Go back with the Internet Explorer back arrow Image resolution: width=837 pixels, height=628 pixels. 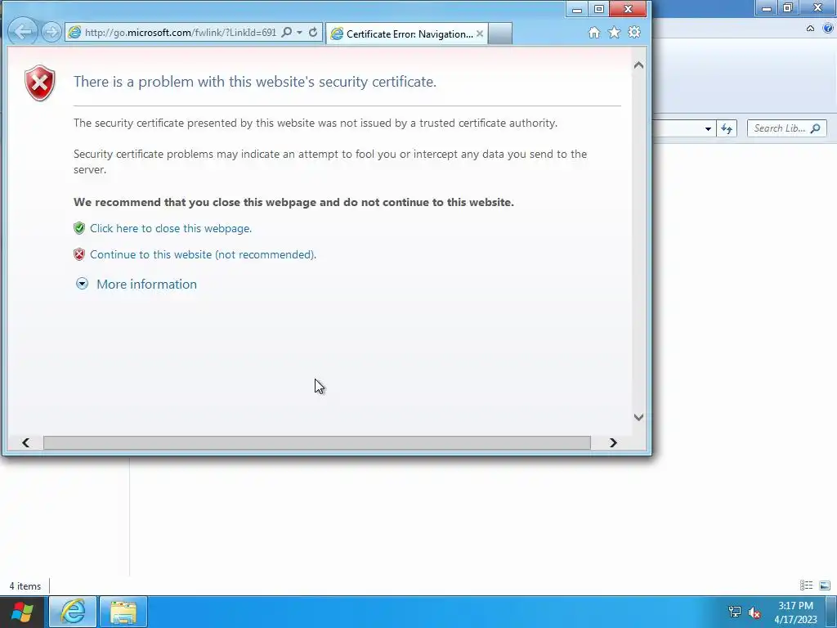click(23, 32)
